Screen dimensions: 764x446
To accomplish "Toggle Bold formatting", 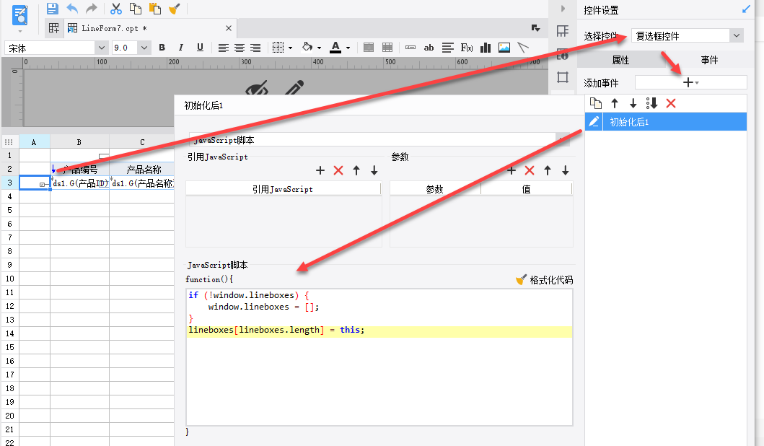I will click(x=162, y=48).
